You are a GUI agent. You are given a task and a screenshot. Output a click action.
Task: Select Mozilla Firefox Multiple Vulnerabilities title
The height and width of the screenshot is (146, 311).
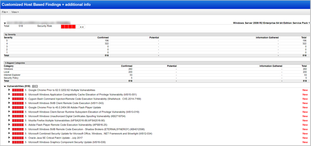pos(67,120)
